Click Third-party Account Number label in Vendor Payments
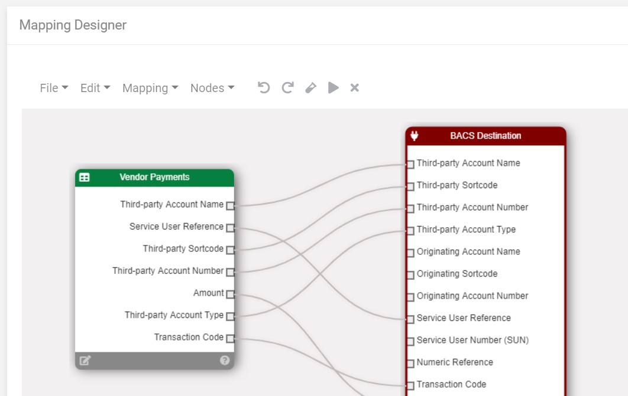628x396 pixels. tap(168, 270)
